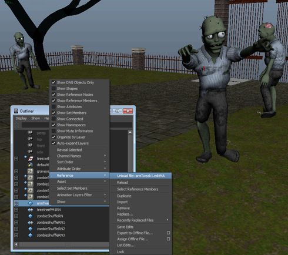The image size is (288, 255).
Task: Choose Select Reference Members
Action: 141,189
